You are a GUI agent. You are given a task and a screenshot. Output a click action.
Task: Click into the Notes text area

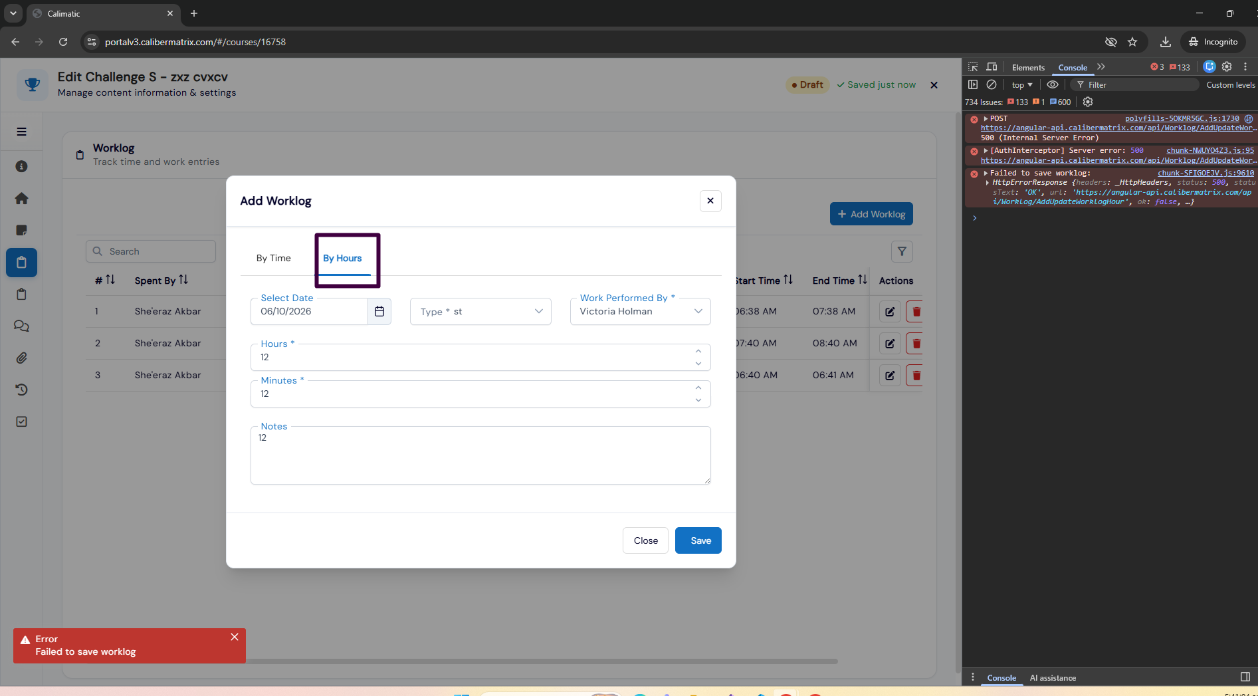tap(480, 455)
